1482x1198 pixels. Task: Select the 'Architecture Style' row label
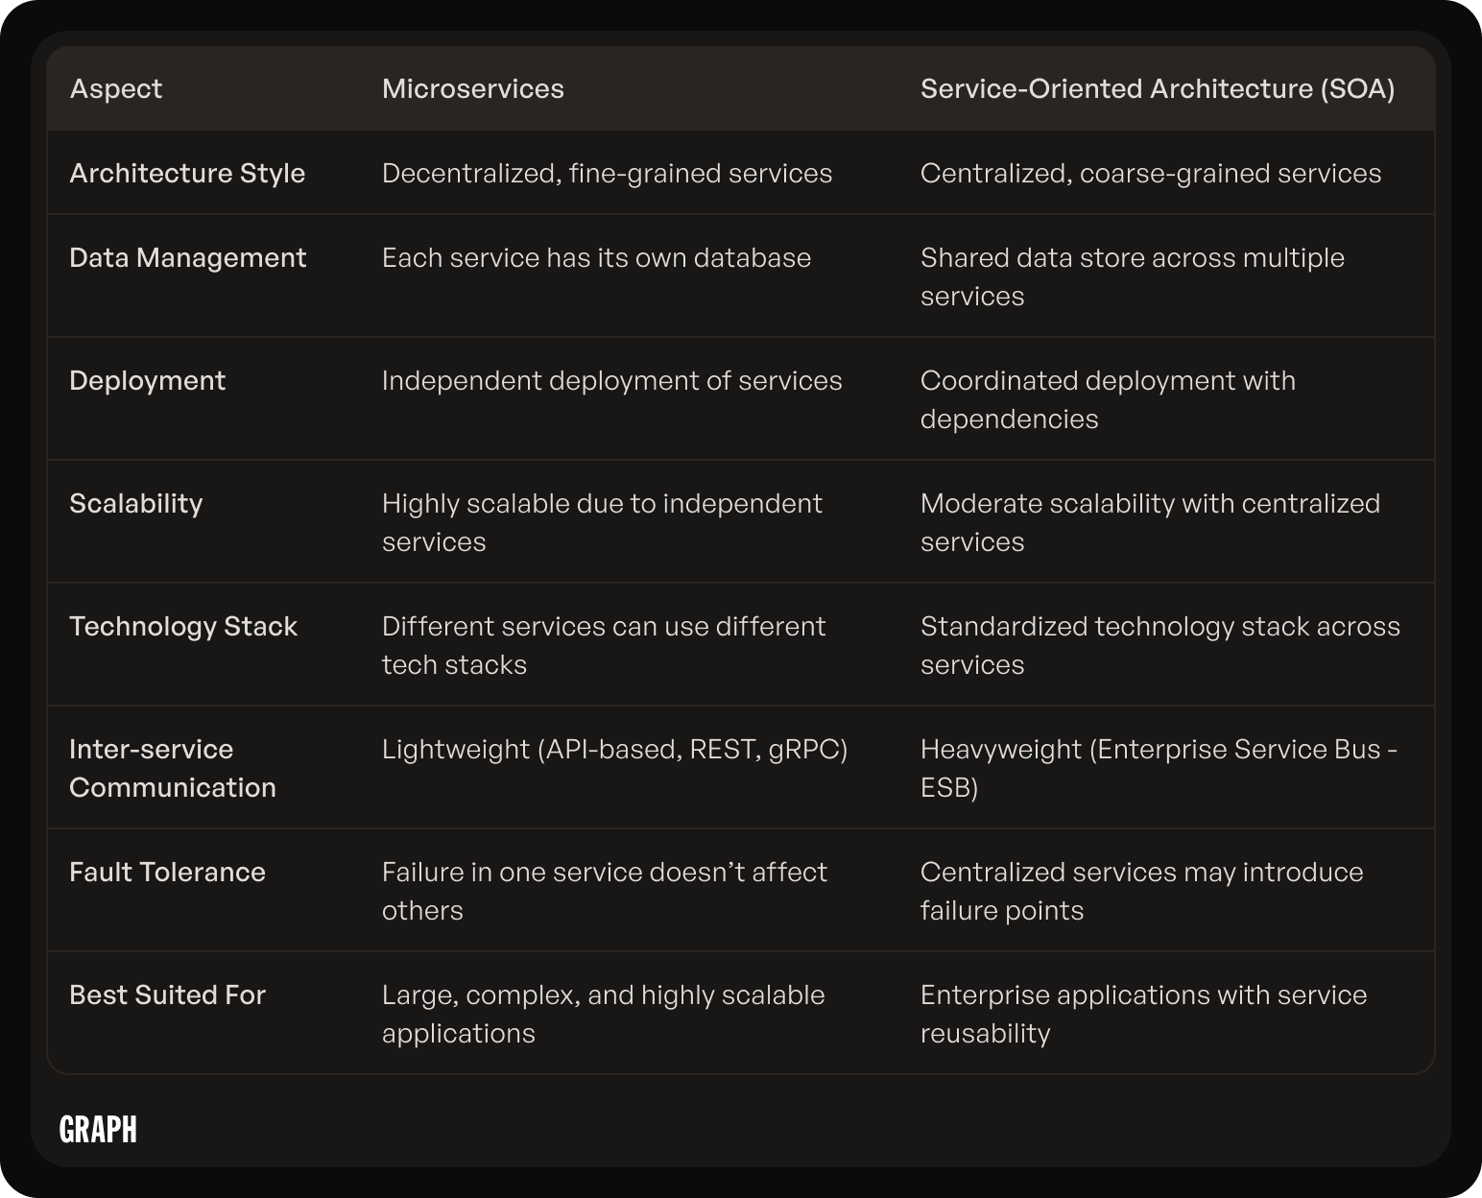coord(187,174)
